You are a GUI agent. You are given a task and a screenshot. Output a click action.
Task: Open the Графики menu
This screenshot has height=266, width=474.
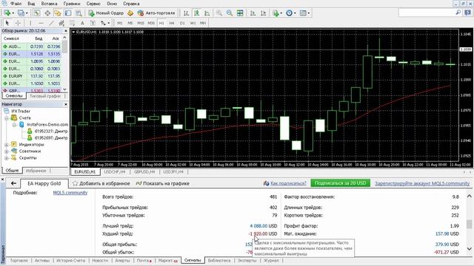click(72, 4)
